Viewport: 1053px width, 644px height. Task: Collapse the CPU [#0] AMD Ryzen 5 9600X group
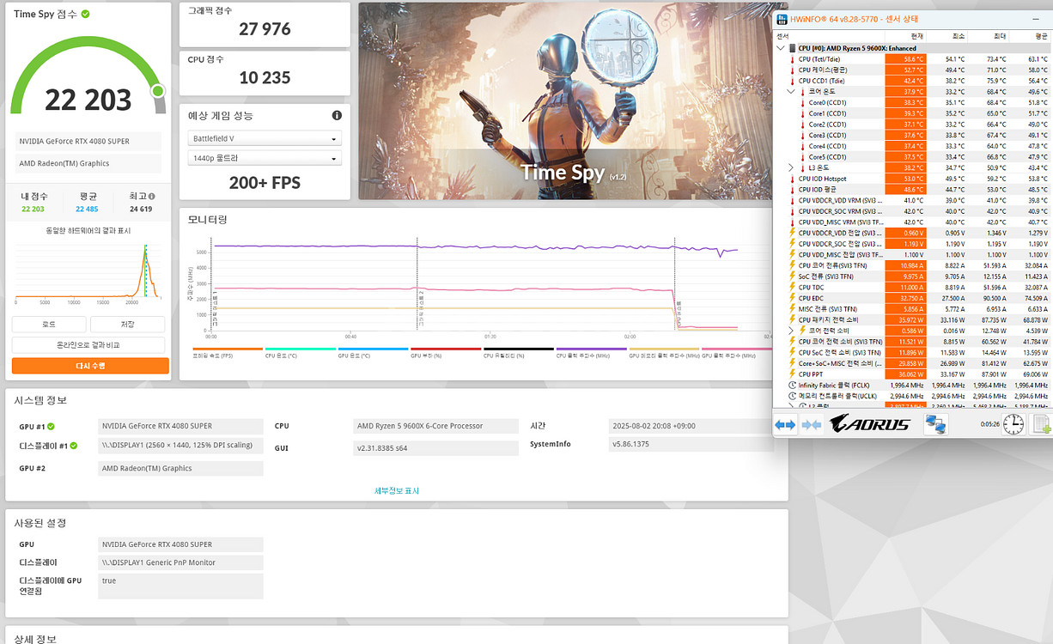[x=780, y=48]
